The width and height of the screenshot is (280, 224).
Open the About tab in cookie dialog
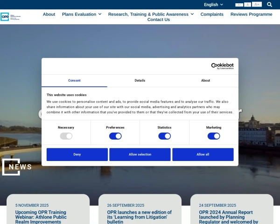point(205,80)
